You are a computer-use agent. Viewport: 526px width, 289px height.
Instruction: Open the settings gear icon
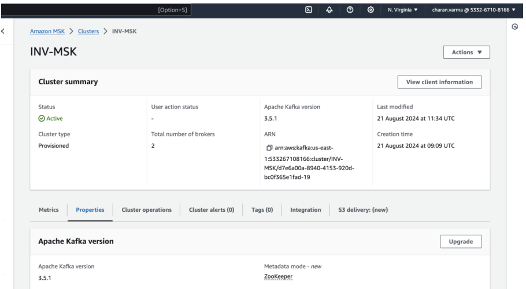[x=371, y=10]
